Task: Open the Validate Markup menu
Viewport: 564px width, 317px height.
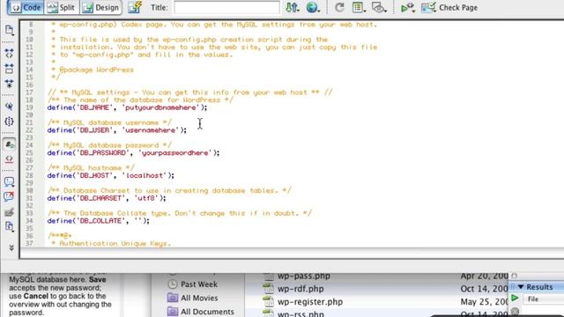Action: [407, 8]
